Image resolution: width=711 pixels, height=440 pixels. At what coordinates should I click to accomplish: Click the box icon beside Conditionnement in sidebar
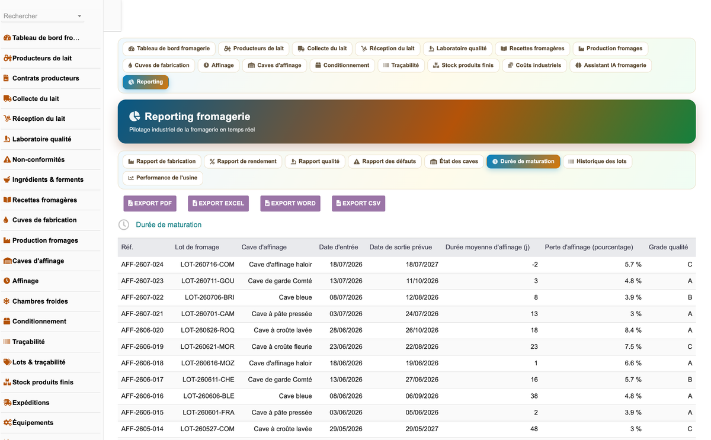7,321
